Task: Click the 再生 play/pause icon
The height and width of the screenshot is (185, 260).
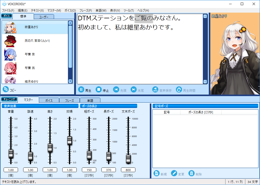Action: [81, 90]
